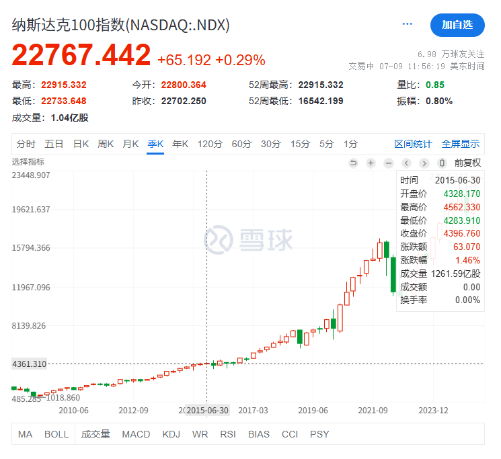Image resolution: width=501 pixels, height=459 pixels.
Task: Show the CCI indicator
Action: coord(290,434)
